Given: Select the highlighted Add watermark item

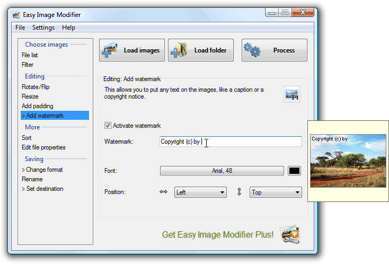Looking at the screenshot, I should click(55, 116).
